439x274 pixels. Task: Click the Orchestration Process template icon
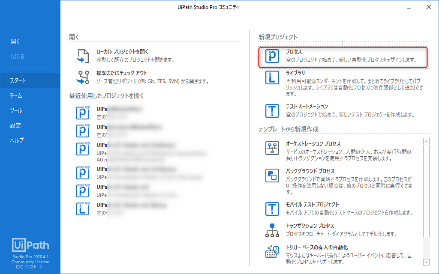[x=272, y=148]
